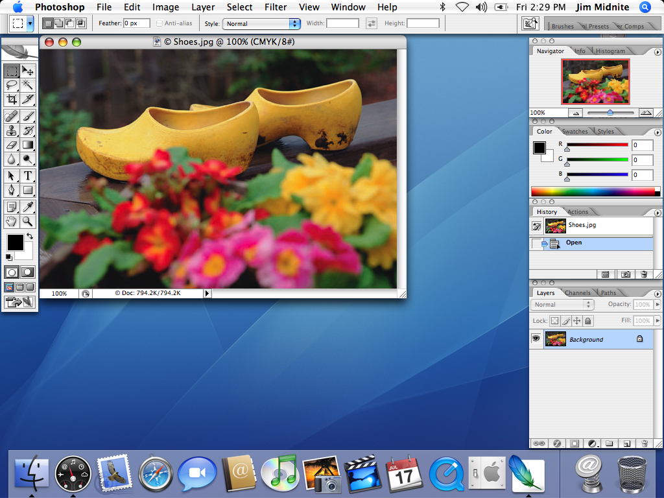Select the Lasso tool
Image resolution: width=664 pixels, height=498 pixels.
[12, 84]
